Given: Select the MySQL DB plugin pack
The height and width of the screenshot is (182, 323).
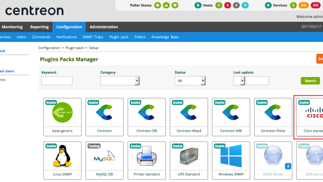Looking at the screenshot, I should pos(104,159).
